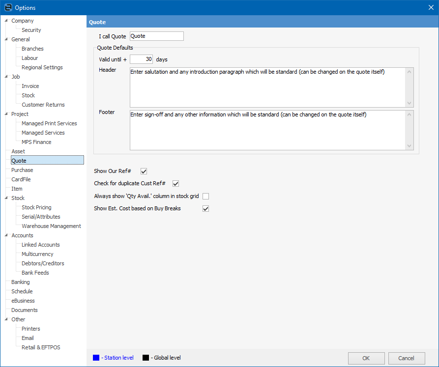Select Managed Print Services in tree
The image size is (439, 367).
[x=49, y=123]
